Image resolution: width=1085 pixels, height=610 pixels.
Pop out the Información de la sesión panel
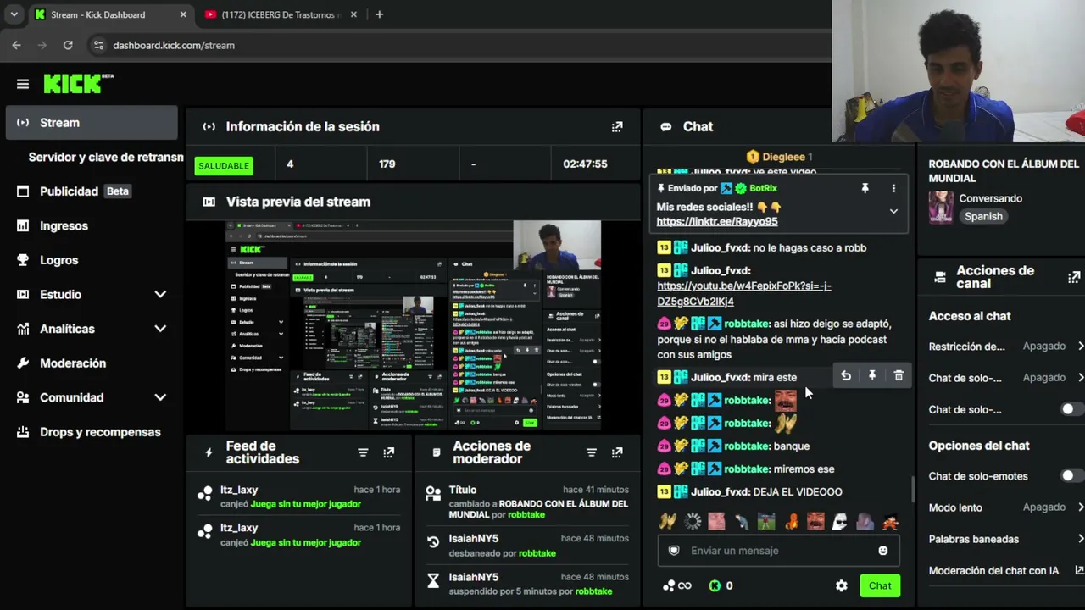pos(617,127)
